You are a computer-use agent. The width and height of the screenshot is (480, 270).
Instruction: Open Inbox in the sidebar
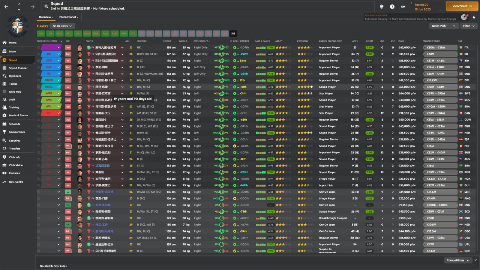point(17,51)
